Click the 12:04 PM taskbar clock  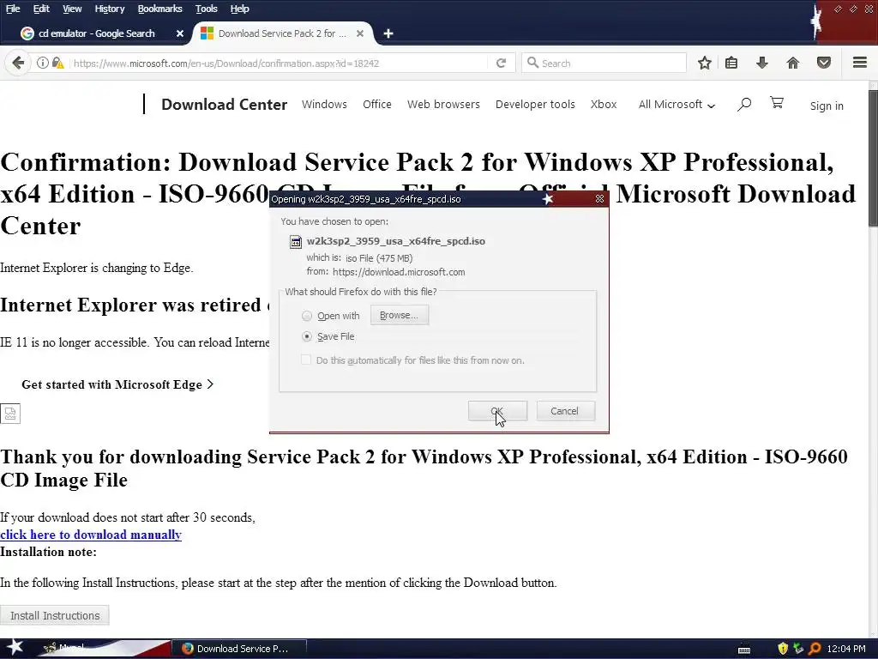[x=846, y=649]
